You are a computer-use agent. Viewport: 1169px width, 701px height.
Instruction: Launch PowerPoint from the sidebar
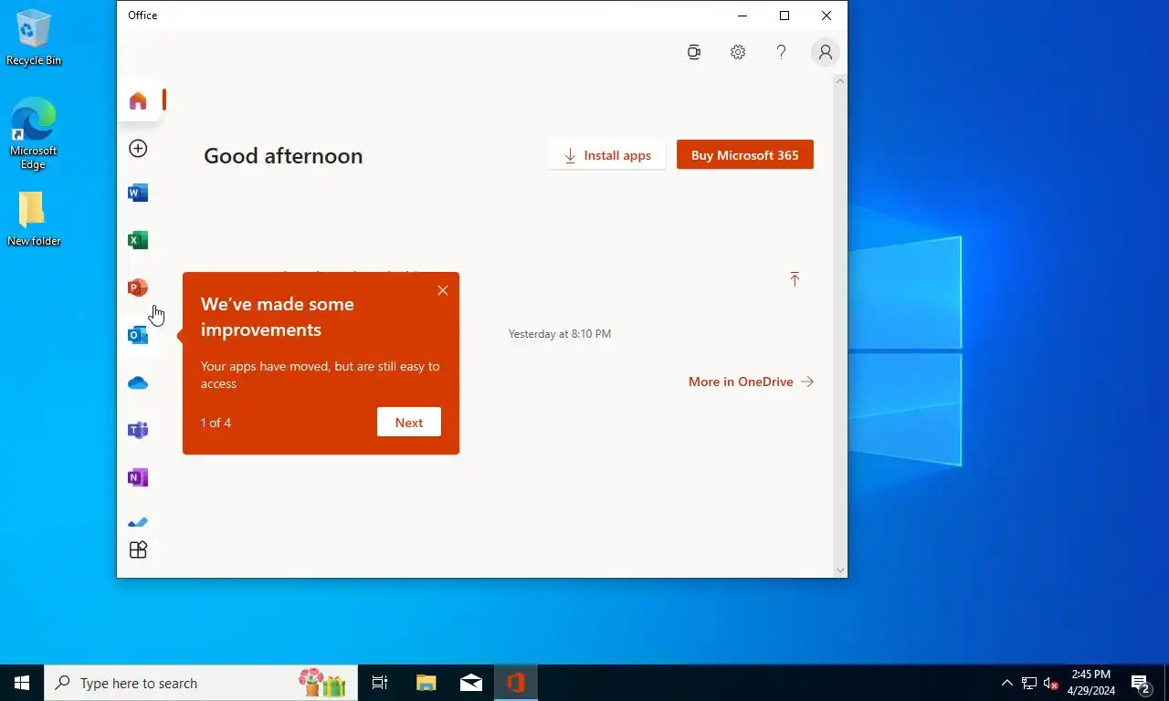138,288
